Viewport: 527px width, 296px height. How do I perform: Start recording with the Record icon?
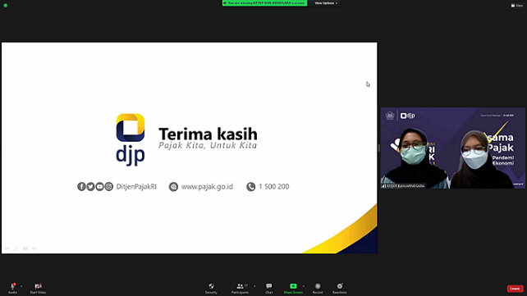318,286
